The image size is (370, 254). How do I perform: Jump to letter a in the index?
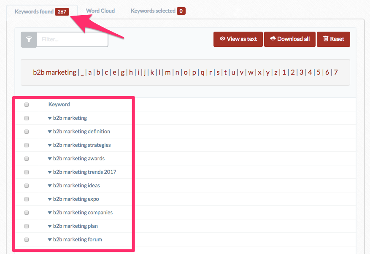tap(90, 73)
